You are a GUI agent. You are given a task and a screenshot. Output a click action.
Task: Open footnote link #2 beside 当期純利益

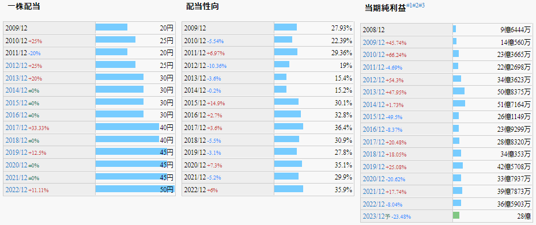point(416,6)
